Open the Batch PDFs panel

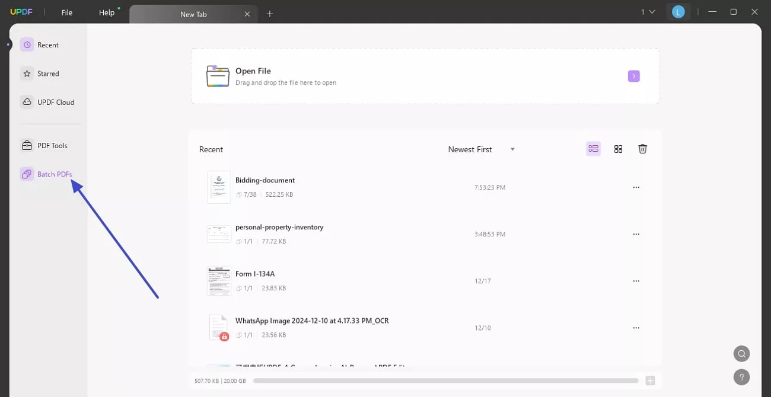(x=55, y=174)
